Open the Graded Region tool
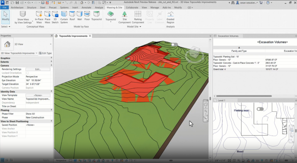This screenshot has width=297, height=163. pyautogui.click(x=170, y=17)
